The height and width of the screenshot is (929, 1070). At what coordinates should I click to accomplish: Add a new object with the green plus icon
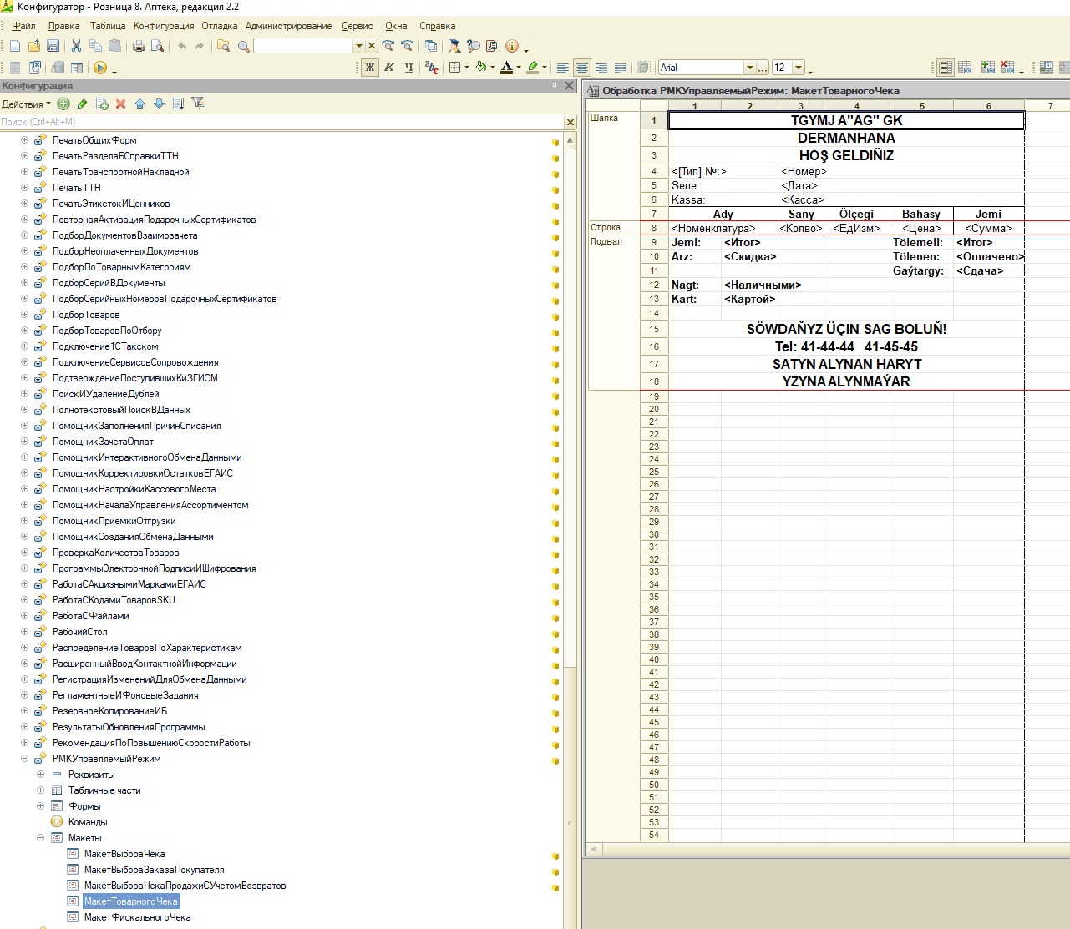pyautogui.click(x=63, y=104)
